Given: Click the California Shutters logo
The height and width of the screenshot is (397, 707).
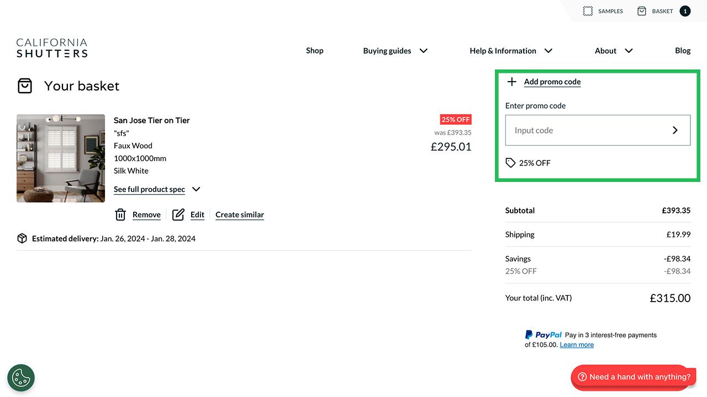Looking at the screenshot, I should point(52,48).
